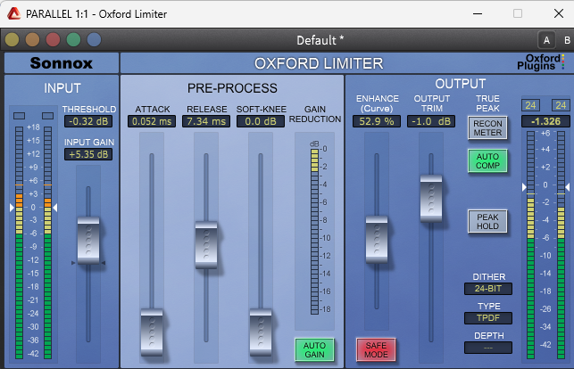
Task: Click the ATTACK 0.052 ms value field
Action: (x=152, y=121)
